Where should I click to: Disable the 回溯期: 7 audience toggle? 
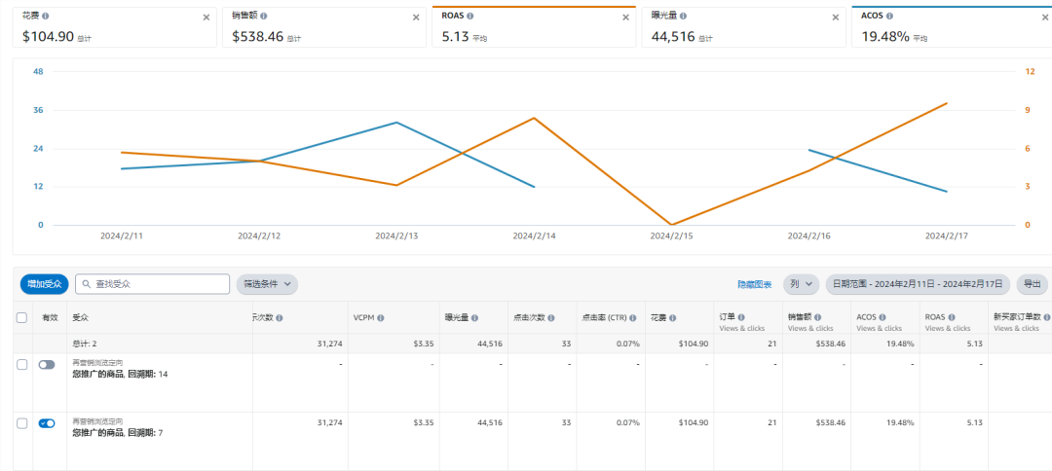[x=47, y=423]
